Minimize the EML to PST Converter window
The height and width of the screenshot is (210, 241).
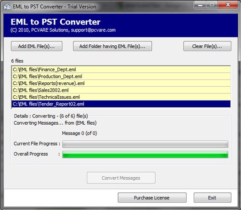pyautogui.click(x=200, y=5)
